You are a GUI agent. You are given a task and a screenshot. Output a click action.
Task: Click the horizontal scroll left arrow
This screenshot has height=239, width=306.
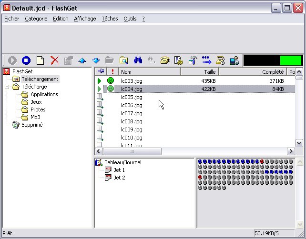coord(99,151)
